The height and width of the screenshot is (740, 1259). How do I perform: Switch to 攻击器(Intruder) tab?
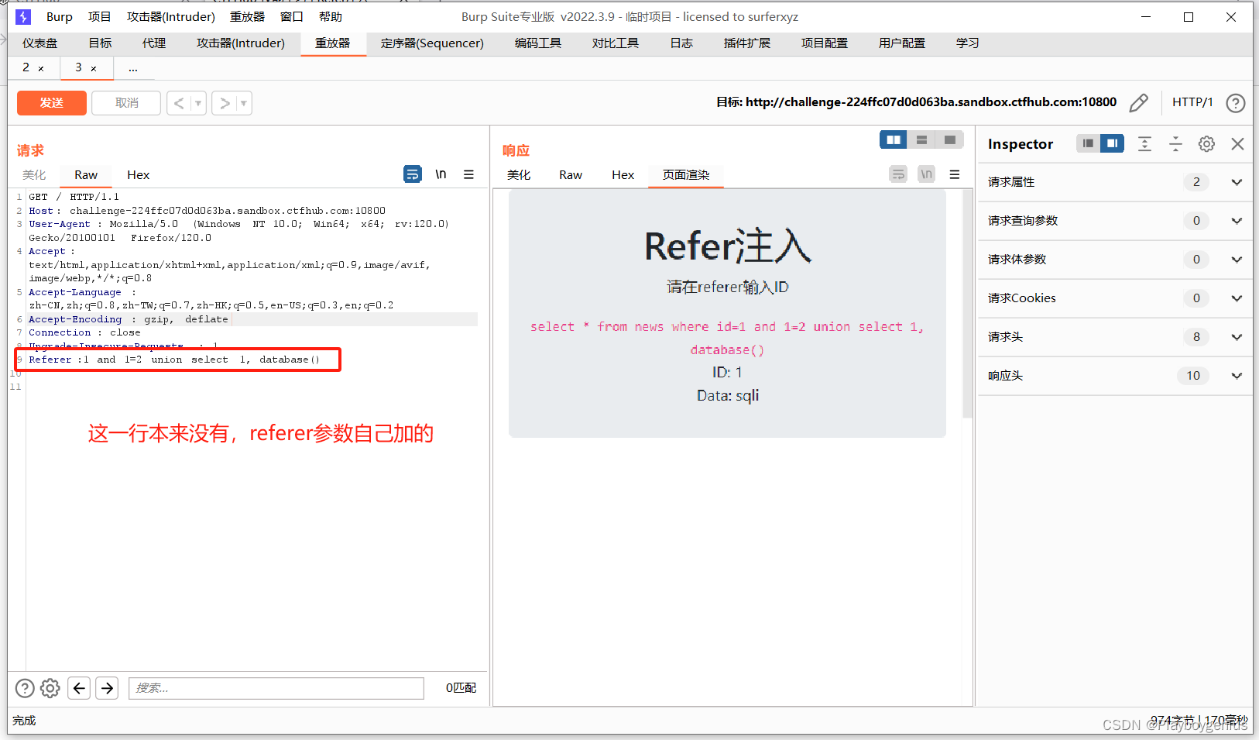(x=241, y=43)
